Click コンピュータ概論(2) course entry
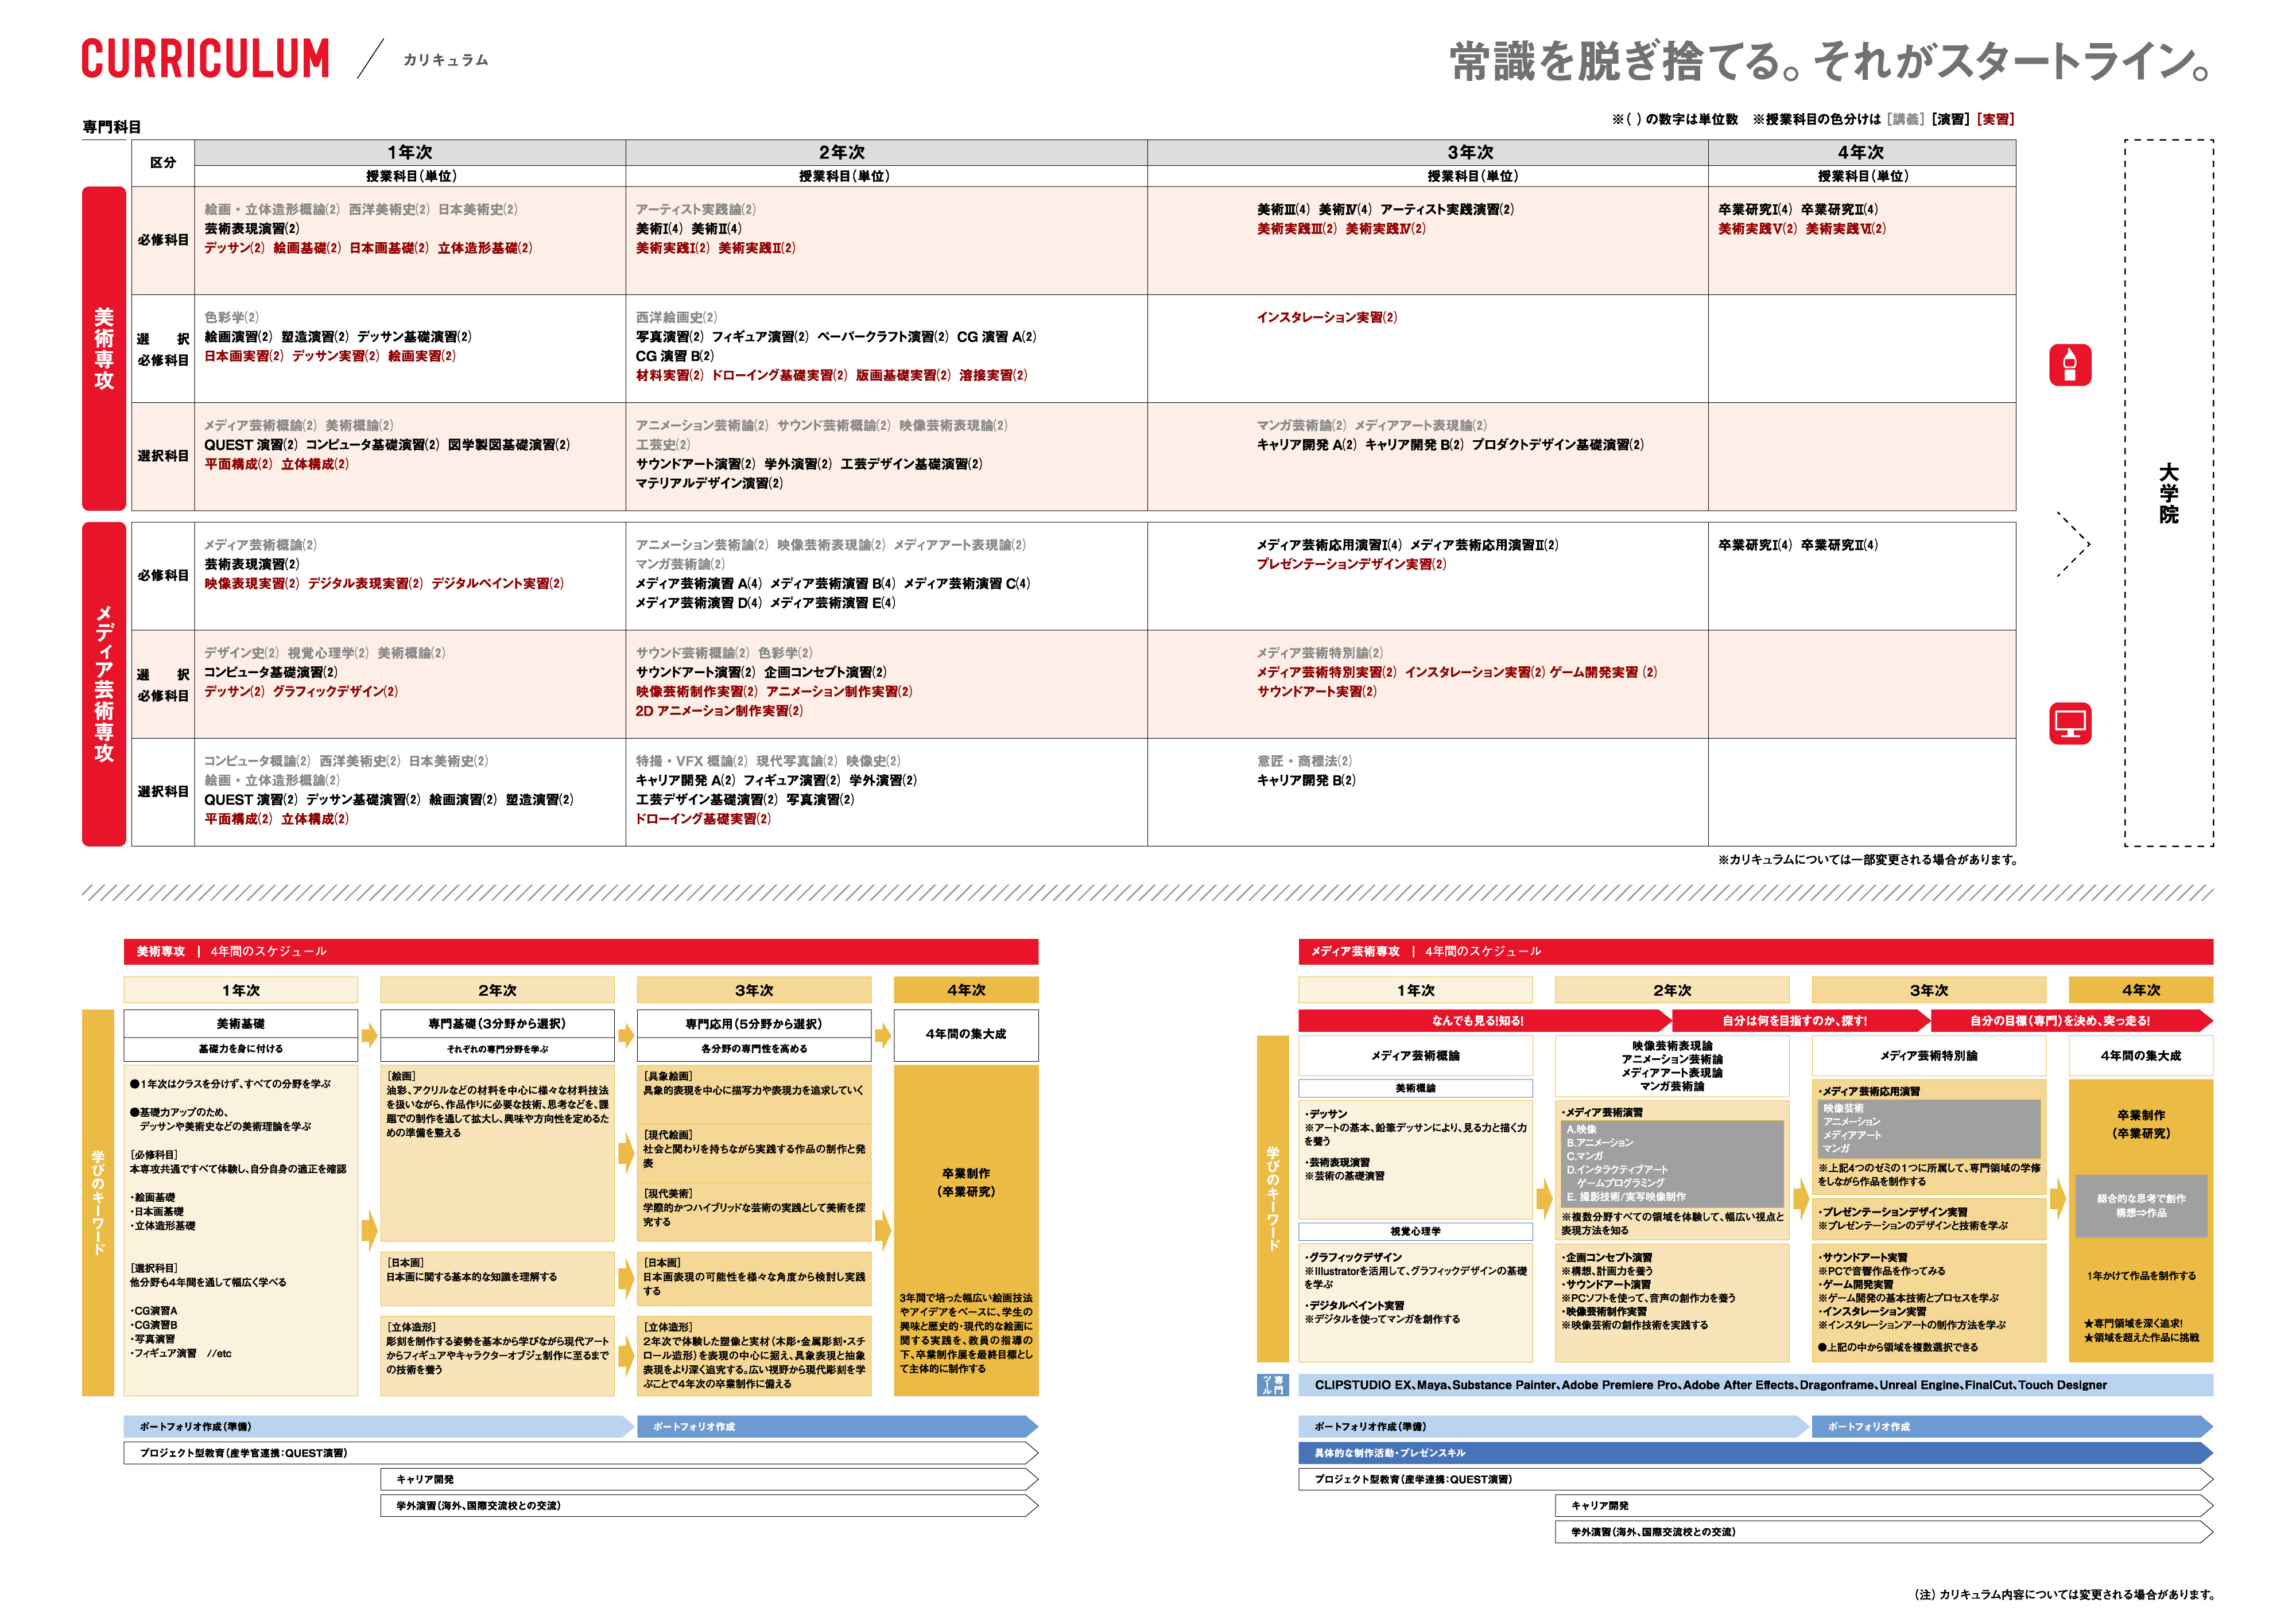The width and height of the screenshot is (2296, 1623). [x=257, y=762]
